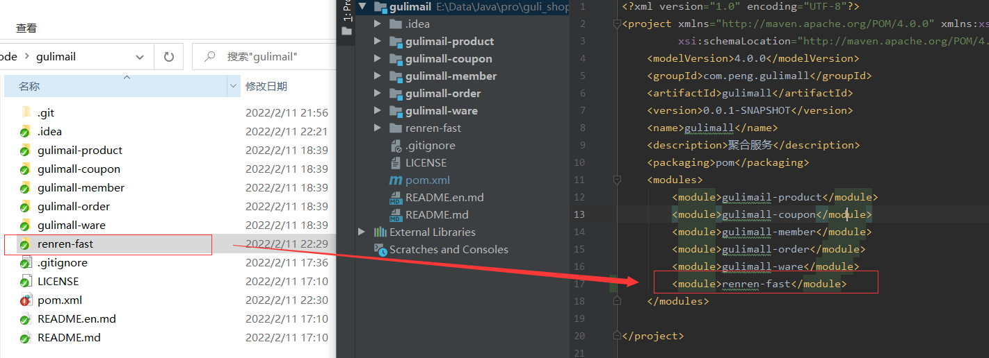Select gulimail-product folder icon in Explorer list
Viewport: 989px width, 358px height.
click(26, 150)
